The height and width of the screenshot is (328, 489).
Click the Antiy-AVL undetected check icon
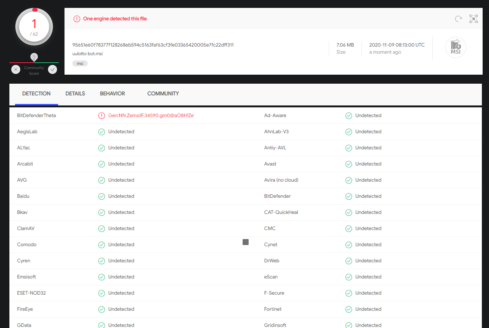[x=349, y=148]
